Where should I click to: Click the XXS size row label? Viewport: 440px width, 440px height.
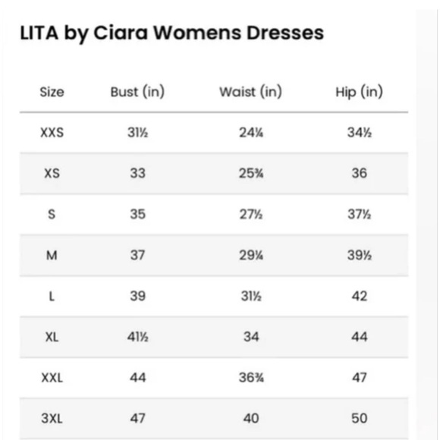pos(52,133)
